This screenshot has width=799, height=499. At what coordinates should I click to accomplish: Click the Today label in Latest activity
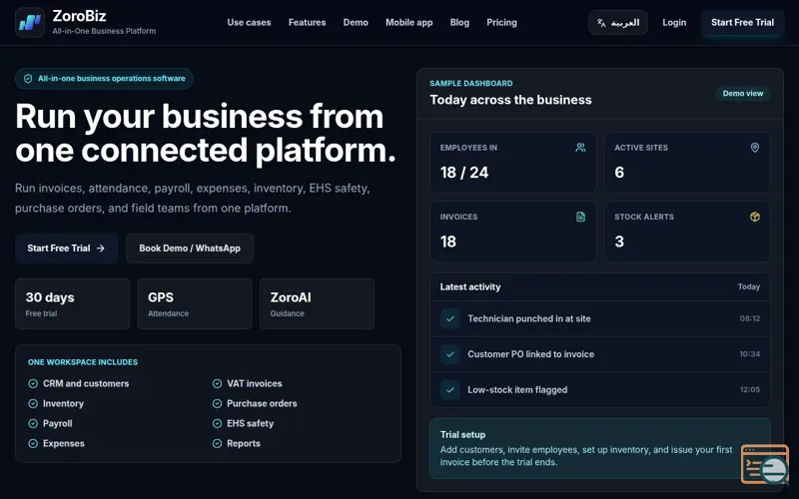tap(748, 286)
